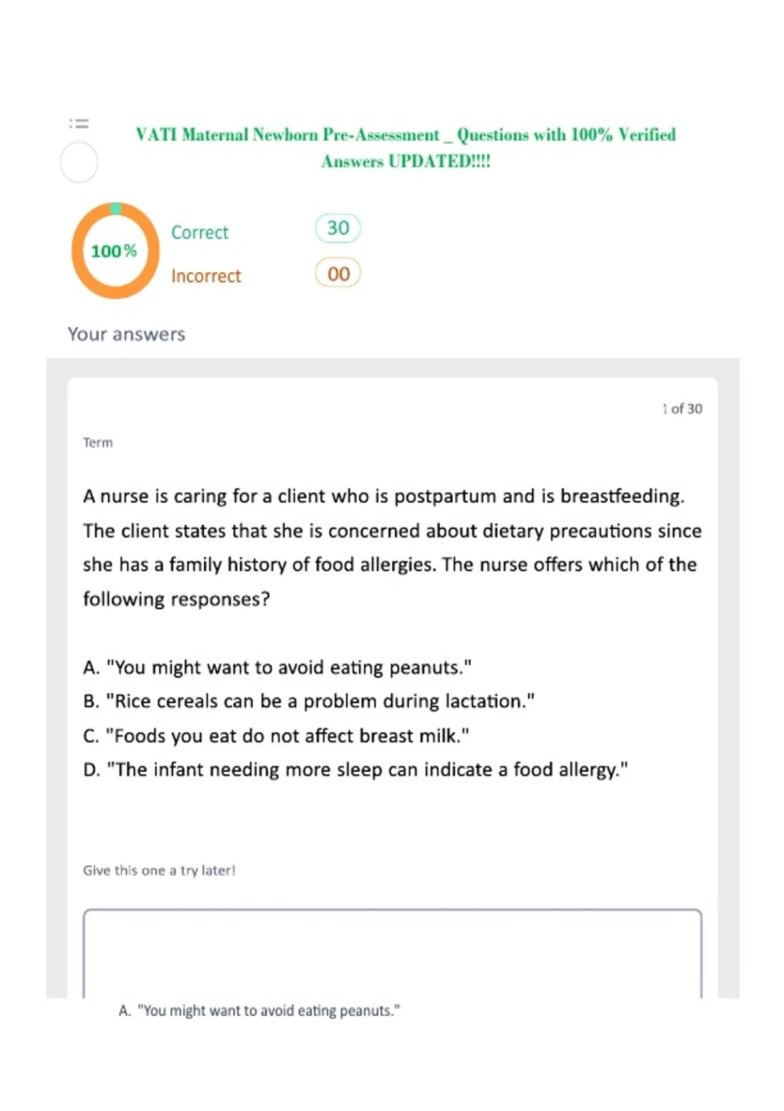Click the 1 of 30 question counter
Screen dimensions: 784x1111
682,408
